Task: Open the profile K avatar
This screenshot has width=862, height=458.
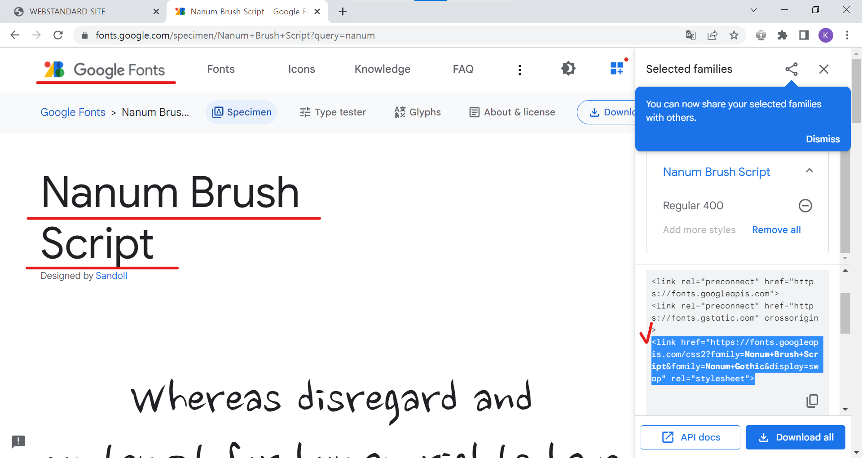Action: coord(826,35)
